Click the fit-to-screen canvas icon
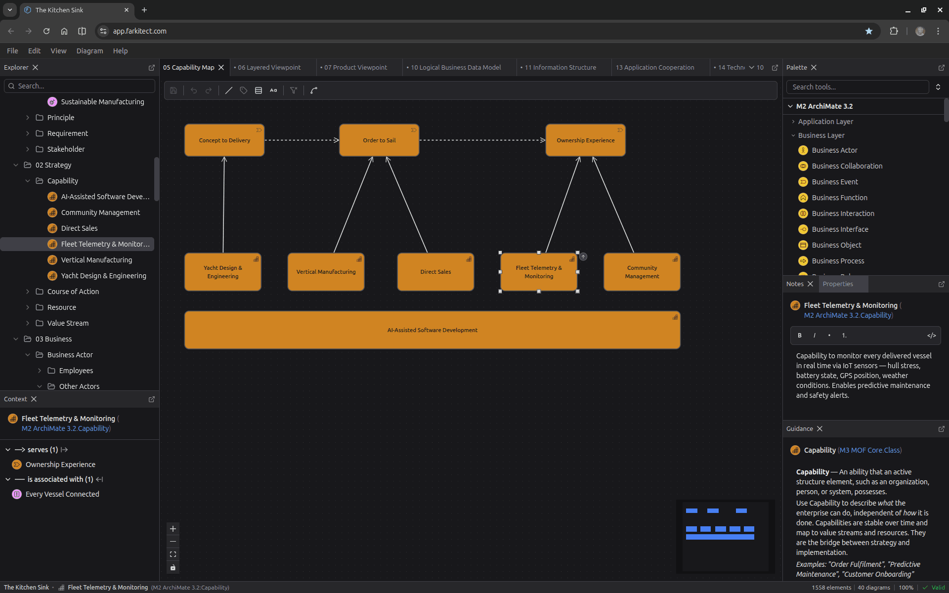 [173, 554]
